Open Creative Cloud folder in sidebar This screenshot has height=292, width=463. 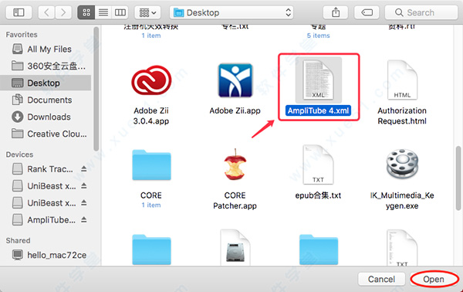point(46,134)
